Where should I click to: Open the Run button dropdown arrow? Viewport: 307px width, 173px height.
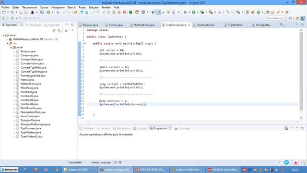[x=198, y=12]
